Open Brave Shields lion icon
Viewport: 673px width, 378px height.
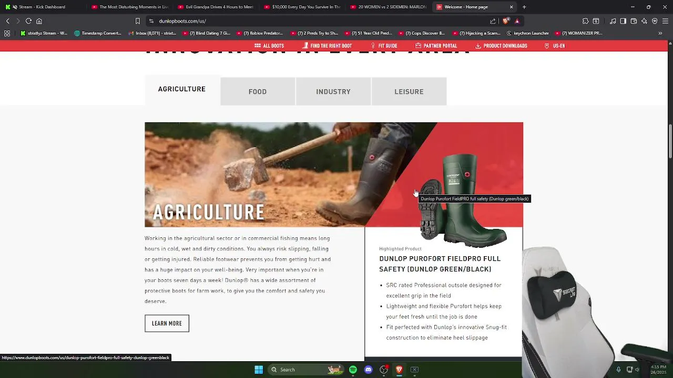coord(506,21)
